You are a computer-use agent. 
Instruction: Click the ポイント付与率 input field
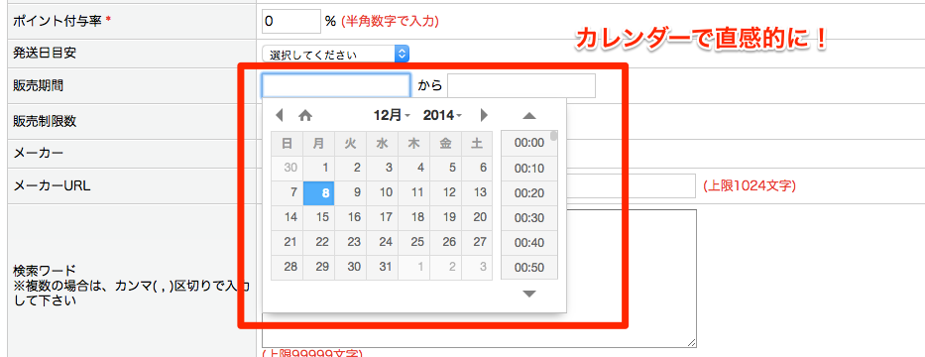[291, 21]
